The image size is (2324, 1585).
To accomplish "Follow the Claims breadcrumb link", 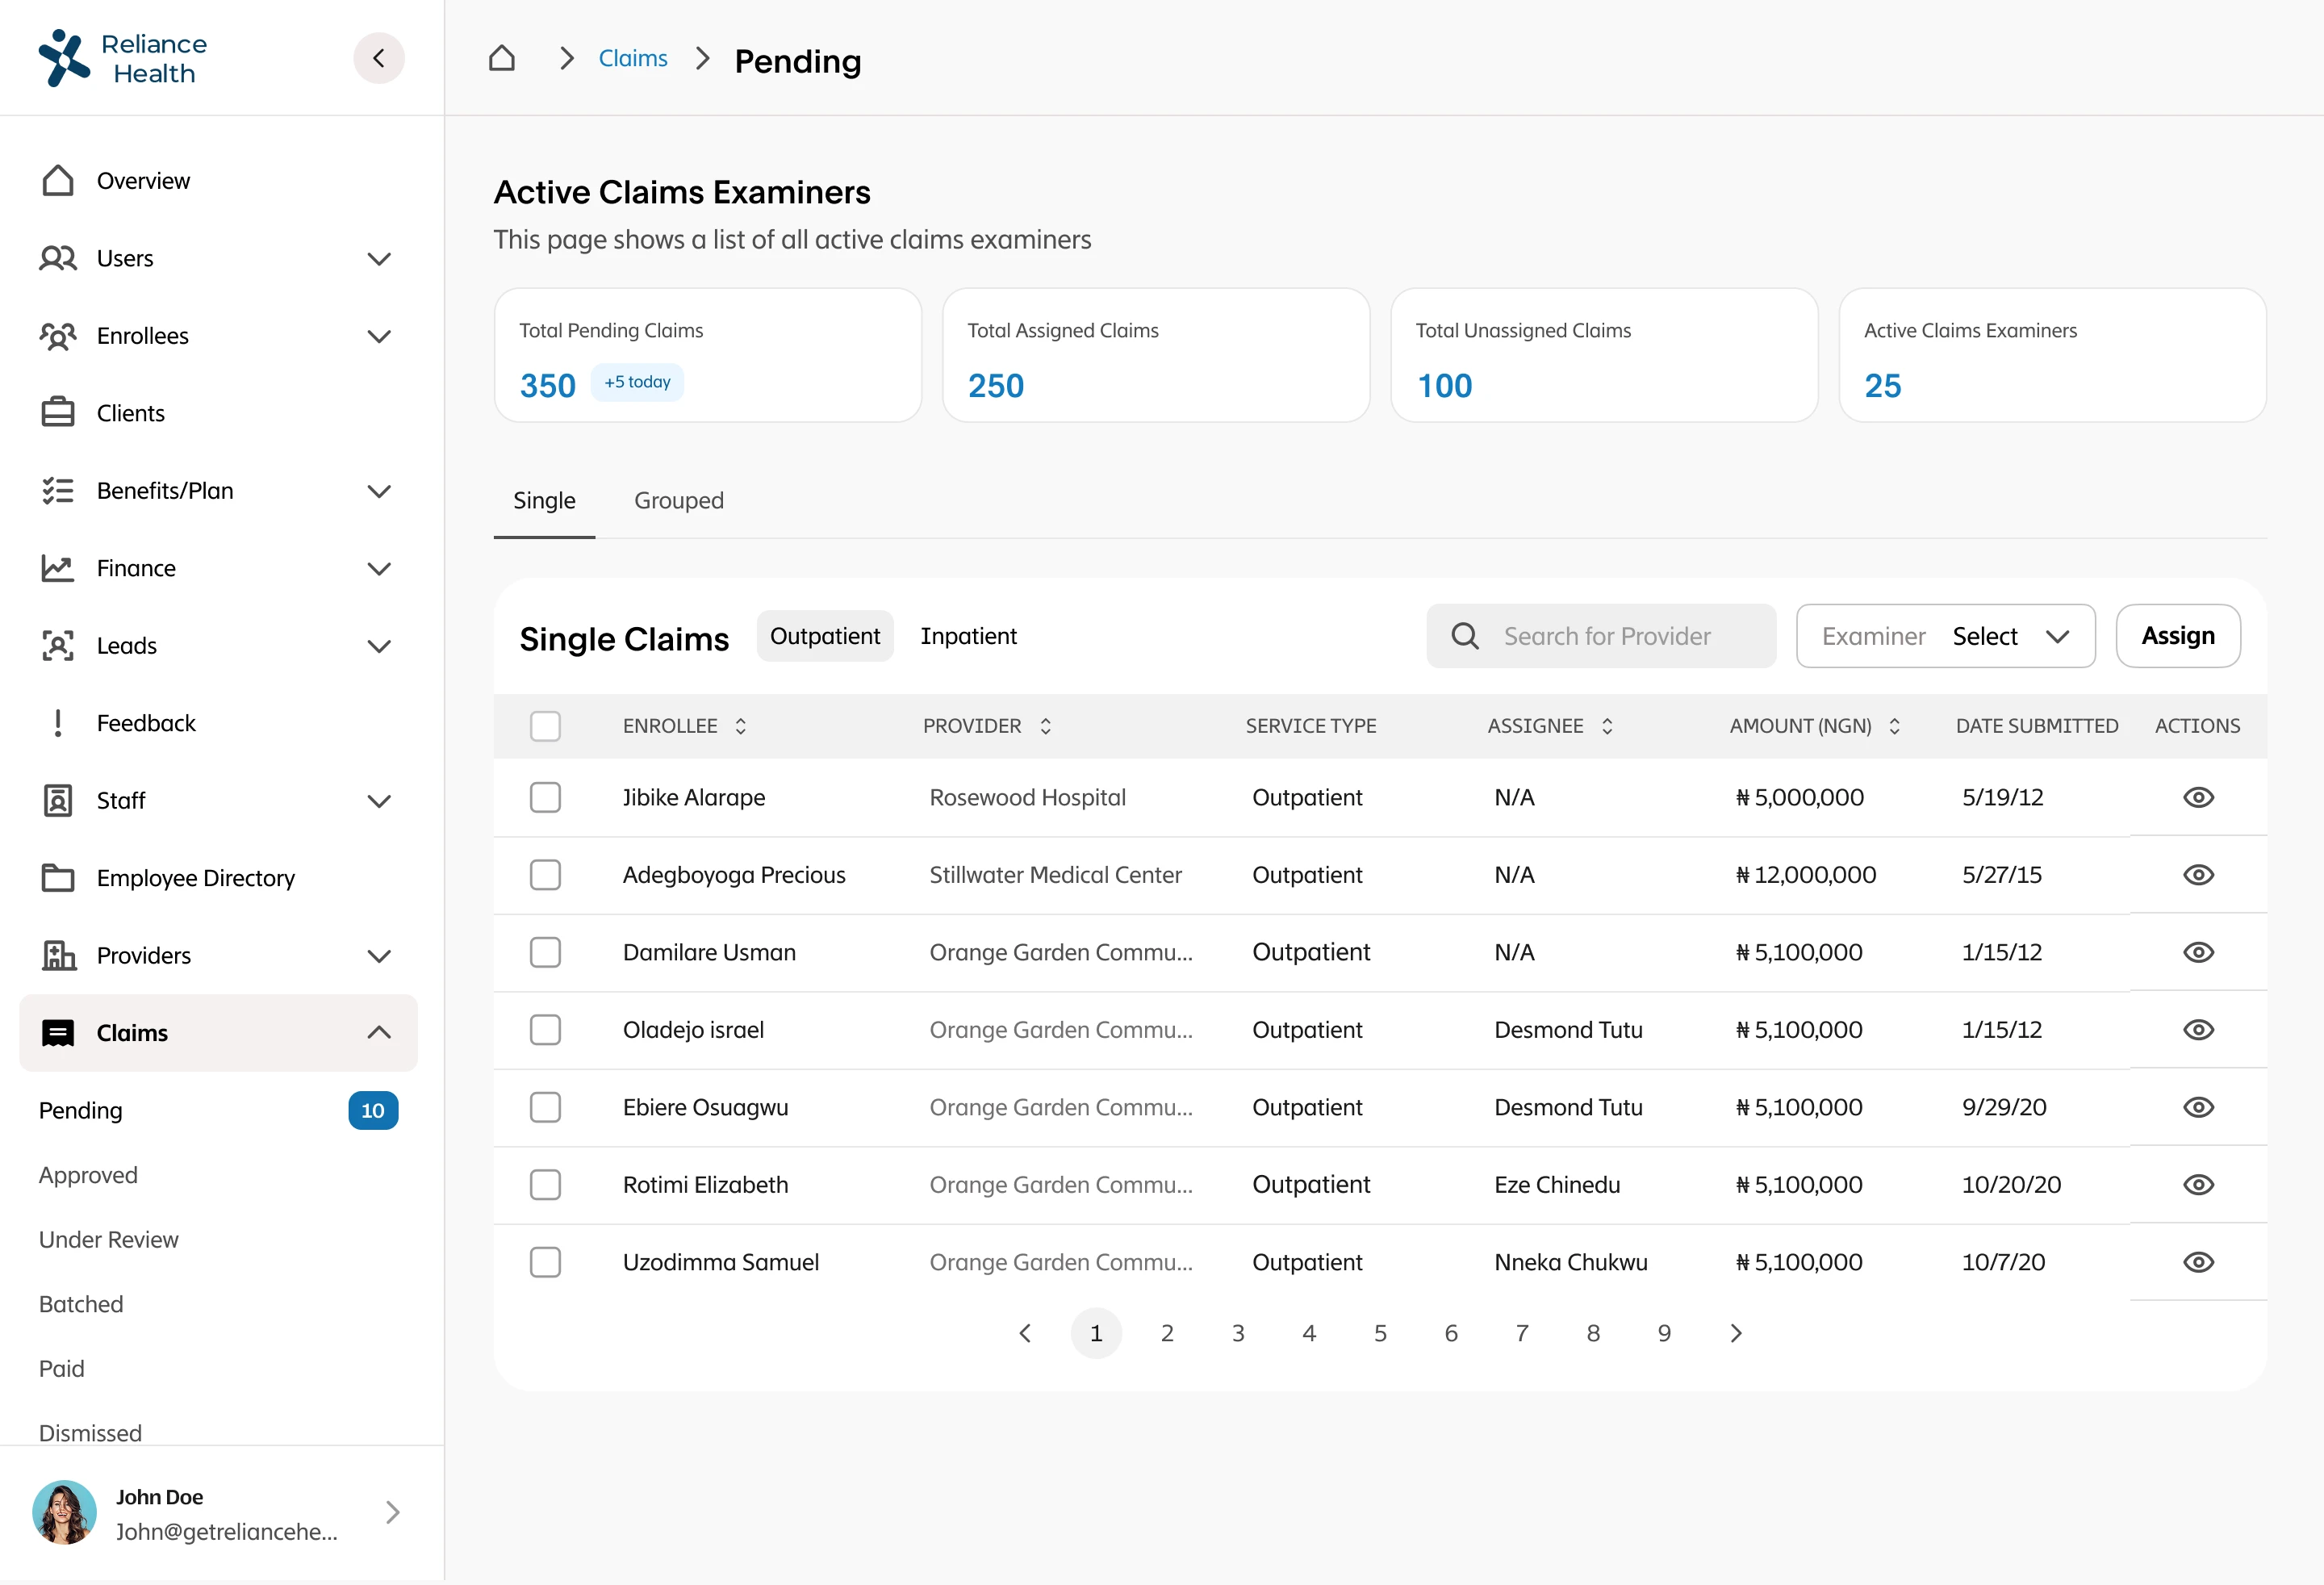I will (x=632, y=58).
